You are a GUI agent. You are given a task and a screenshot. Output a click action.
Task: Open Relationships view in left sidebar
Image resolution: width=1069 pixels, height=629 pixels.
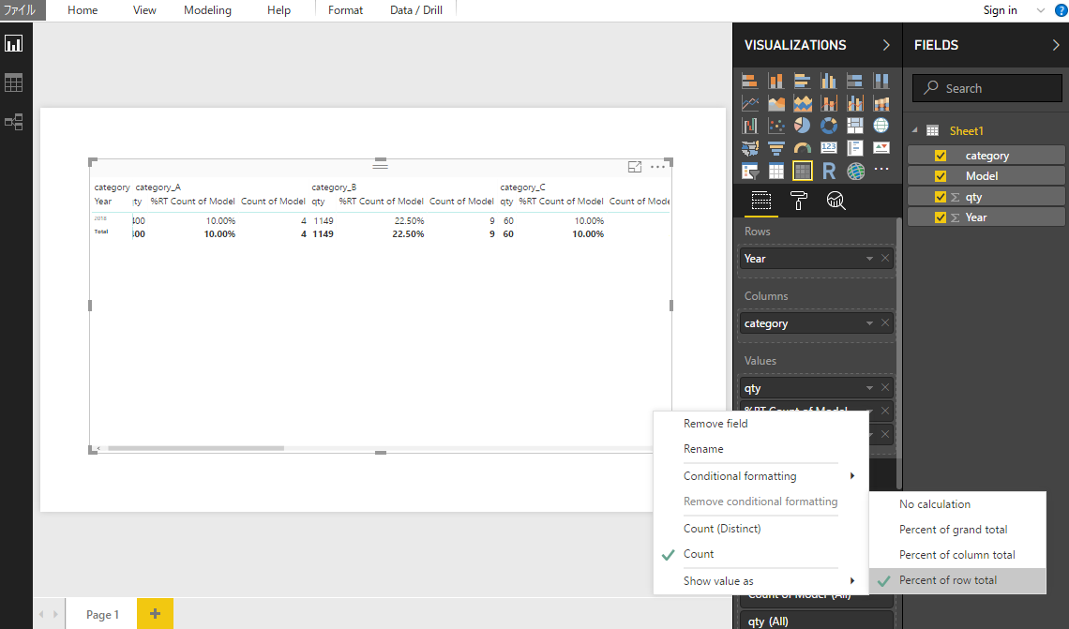click(14, 122)
